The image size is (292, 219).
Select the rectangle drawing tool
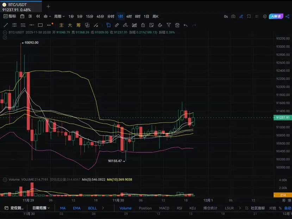[x=40, y=25]
